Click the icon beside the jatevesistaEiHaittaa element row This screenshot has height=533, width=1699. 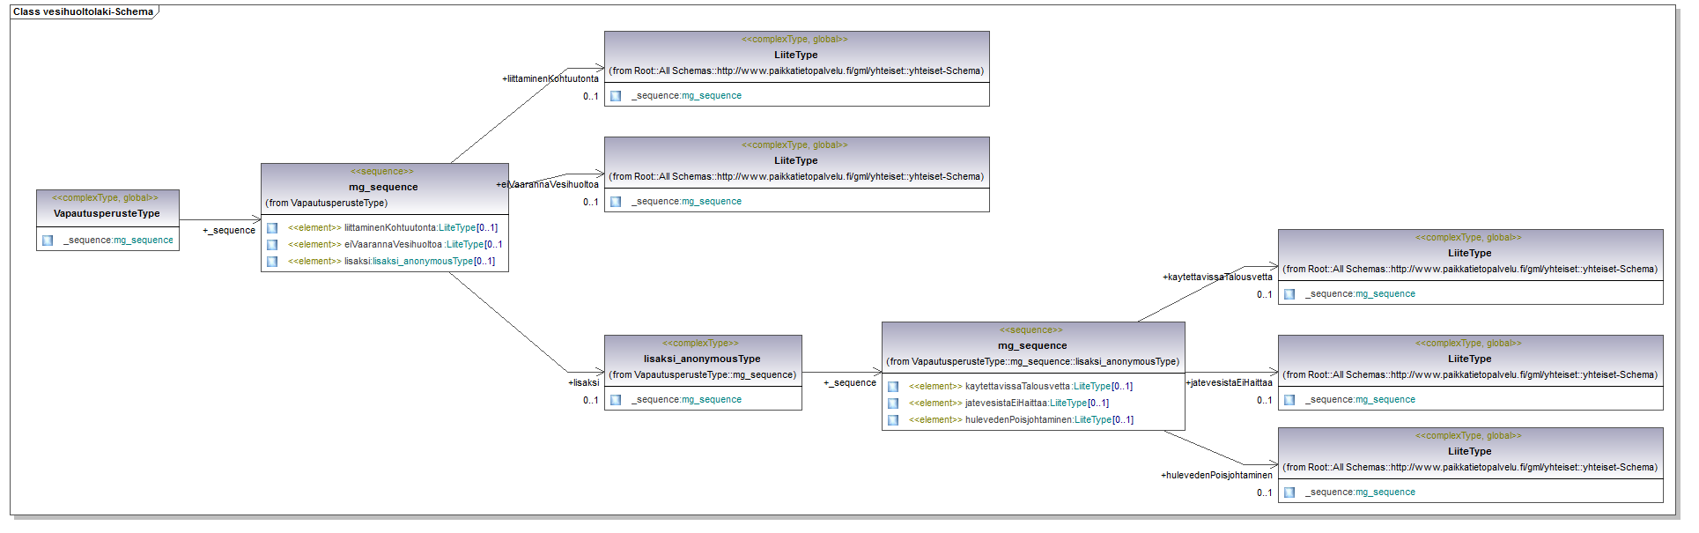pos(893,403)
